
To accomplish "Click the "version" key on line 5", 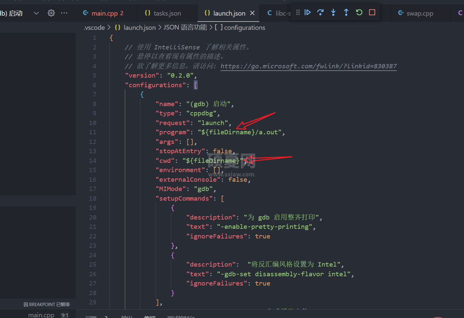I will click(x=142, y=76).
